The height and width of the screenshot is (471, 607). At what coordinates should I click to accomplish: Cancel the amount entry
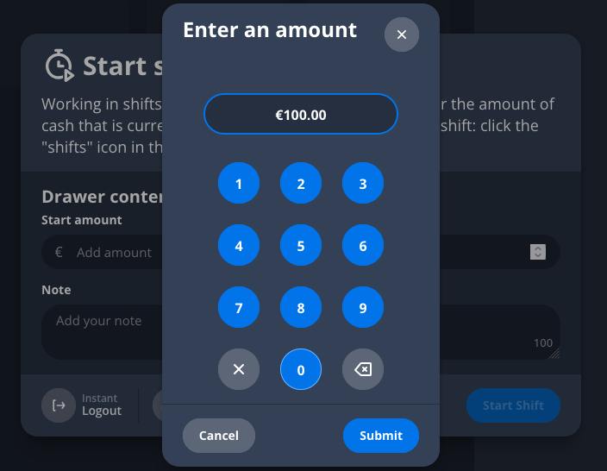(x=218, y=436)
